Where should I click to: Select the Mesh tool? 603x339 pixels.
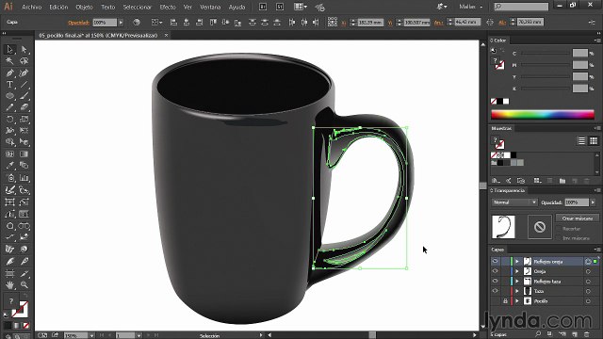(x=9, y=154)
